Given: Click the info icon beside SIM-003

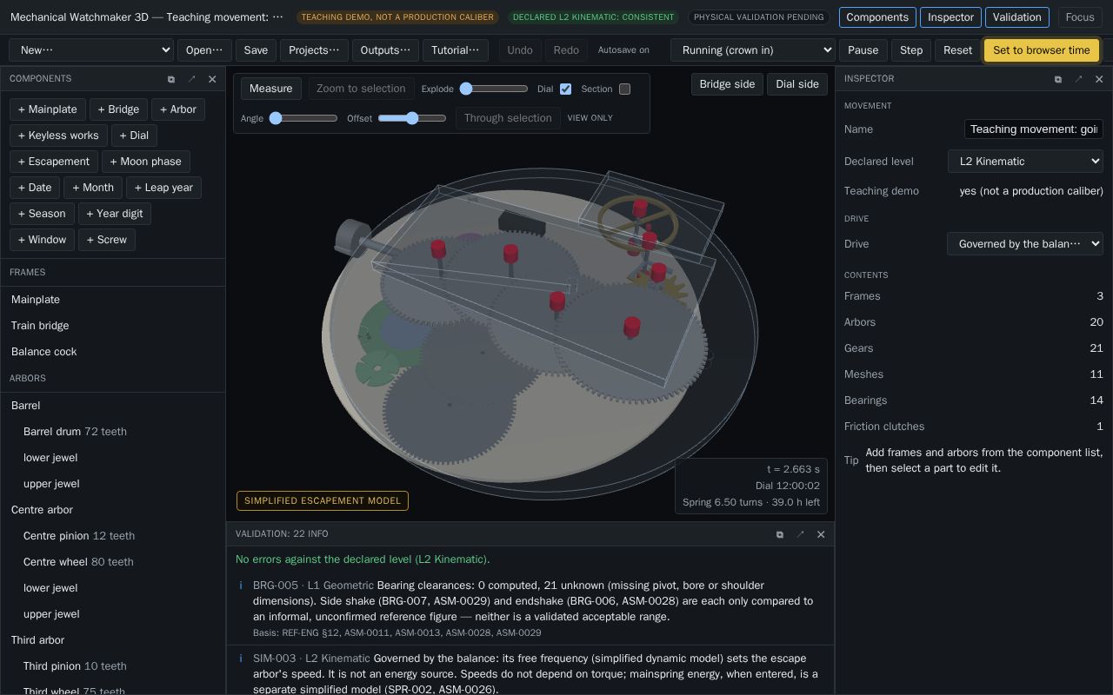Looking at the screenshot, I should (241, 659).
